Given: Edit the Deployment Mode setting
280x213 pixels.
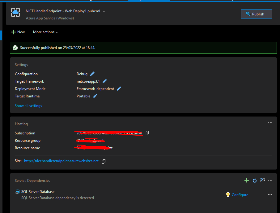Looking at the screenshot, I should pos(119,88).
